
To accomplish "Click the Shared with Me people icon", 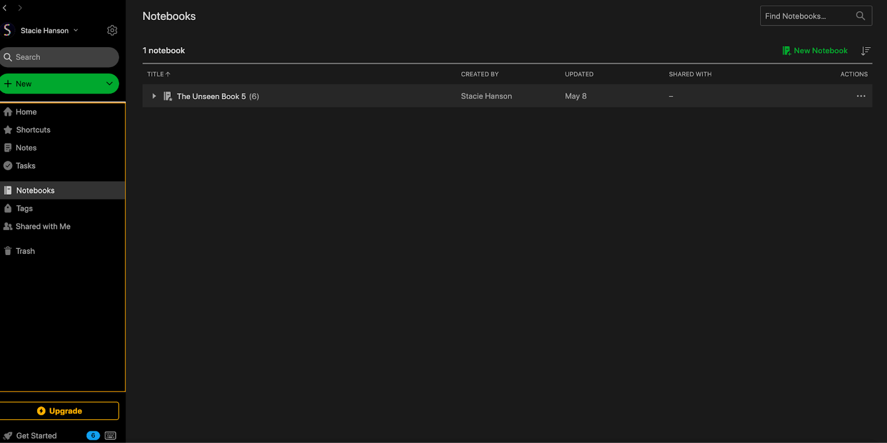I will 8,226.
